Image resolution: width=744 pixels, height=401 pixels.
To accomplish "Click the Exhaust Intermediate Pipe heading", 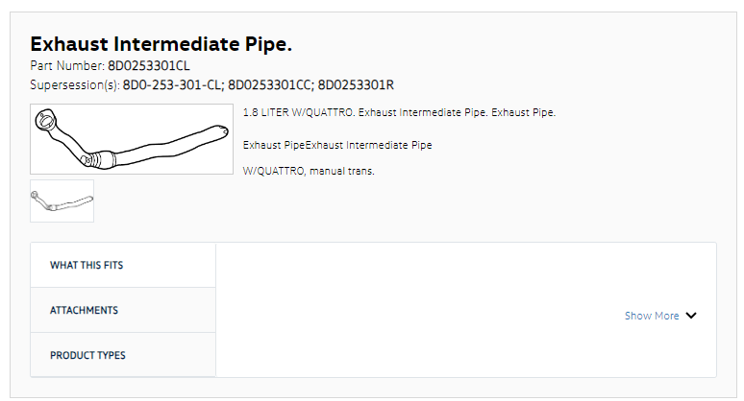I will click(x=161, y=44).
